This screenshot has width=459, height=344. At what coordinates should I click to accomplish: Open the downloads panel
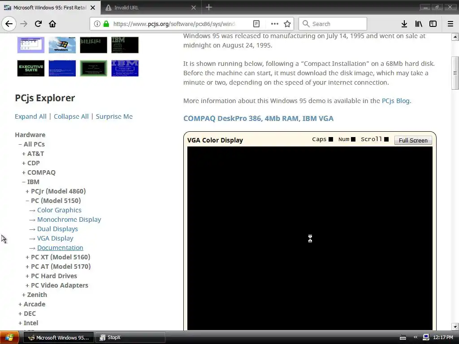404,24
